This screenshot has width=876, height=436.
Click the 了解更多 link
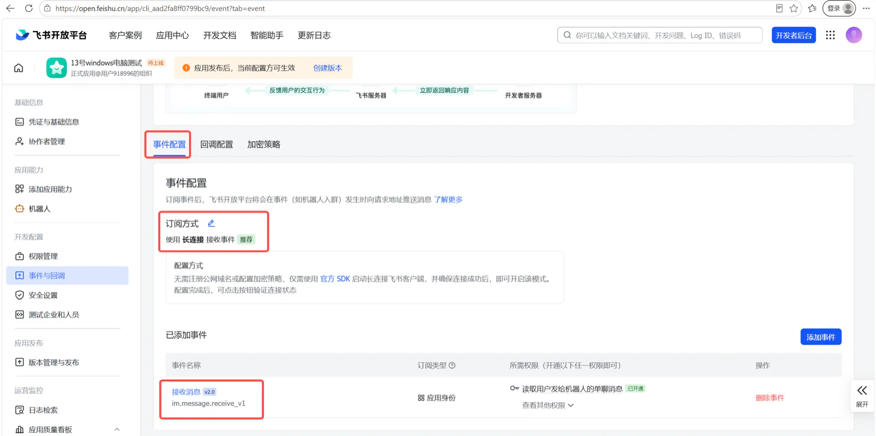pos(448,200)
